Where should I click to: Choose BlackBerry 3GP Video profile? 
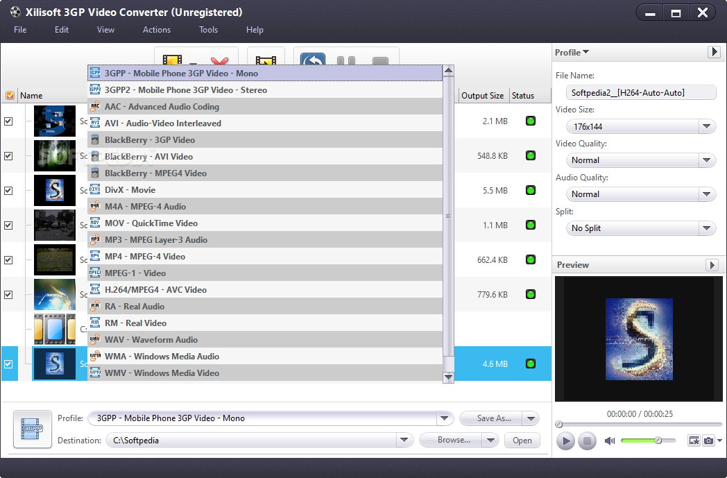265,140
